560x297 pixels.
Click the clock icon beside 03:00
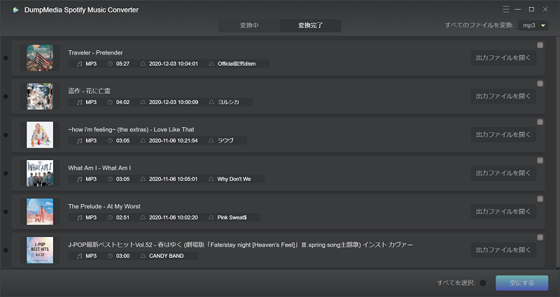click(x=110, y=256)
